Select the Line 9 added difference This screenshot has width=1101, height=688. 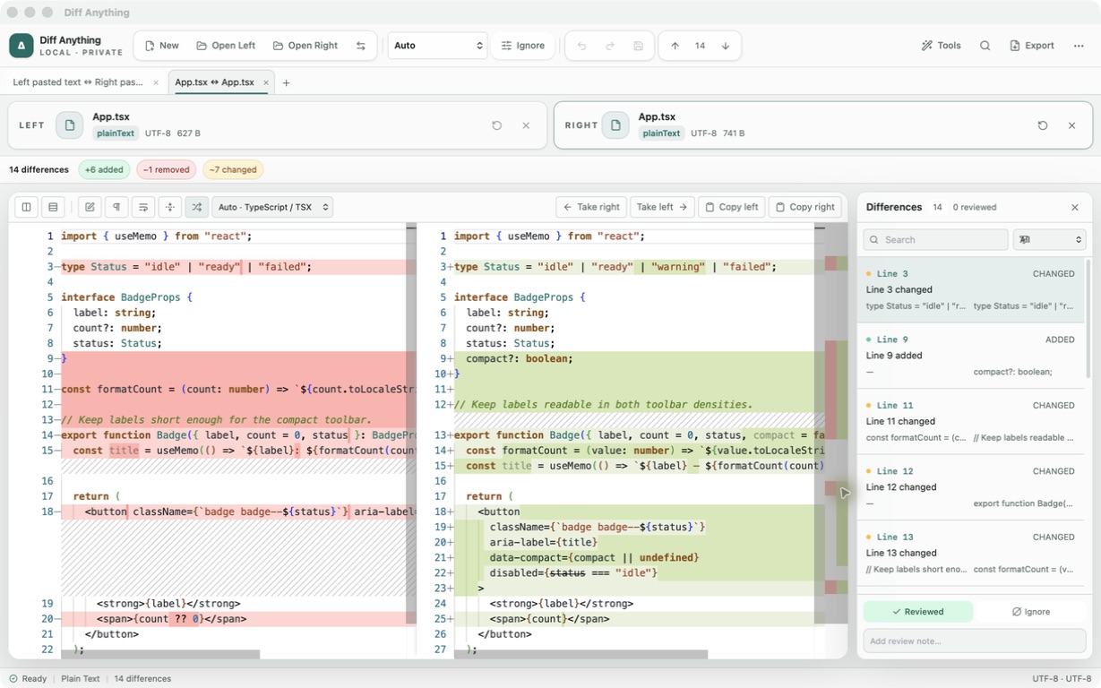[x=970, y=356]
